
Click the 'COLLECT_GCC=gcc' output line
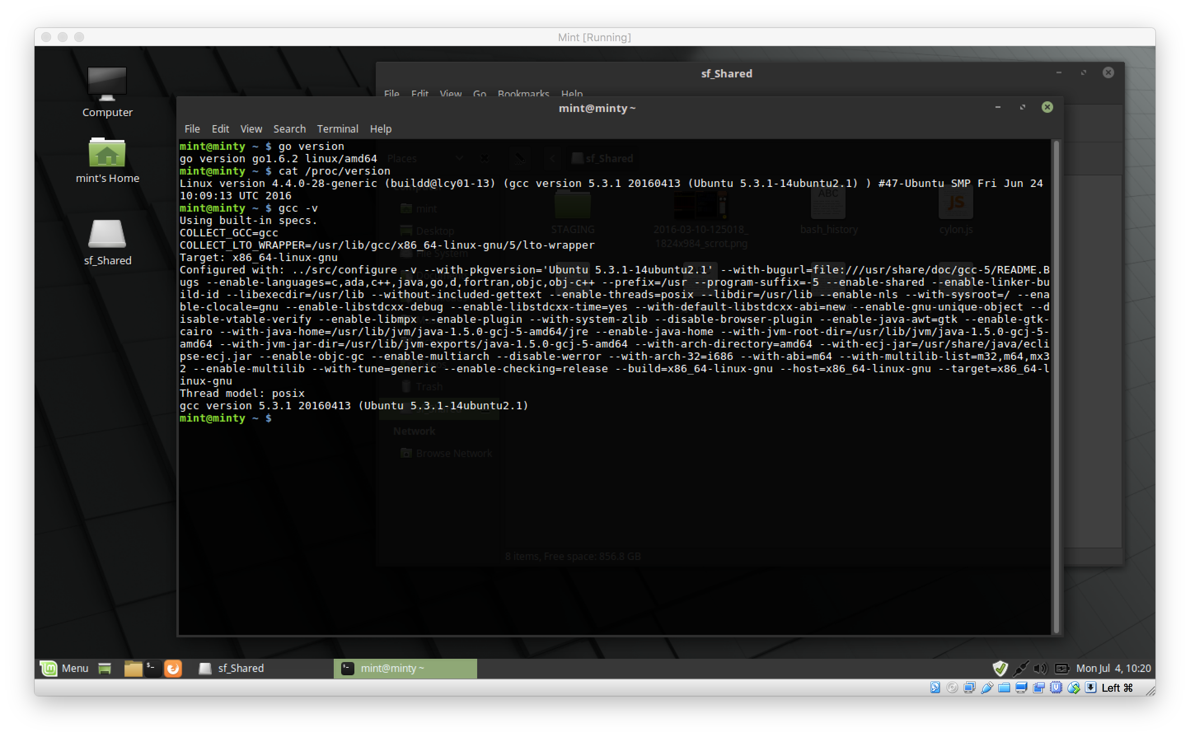pos(229,233)
